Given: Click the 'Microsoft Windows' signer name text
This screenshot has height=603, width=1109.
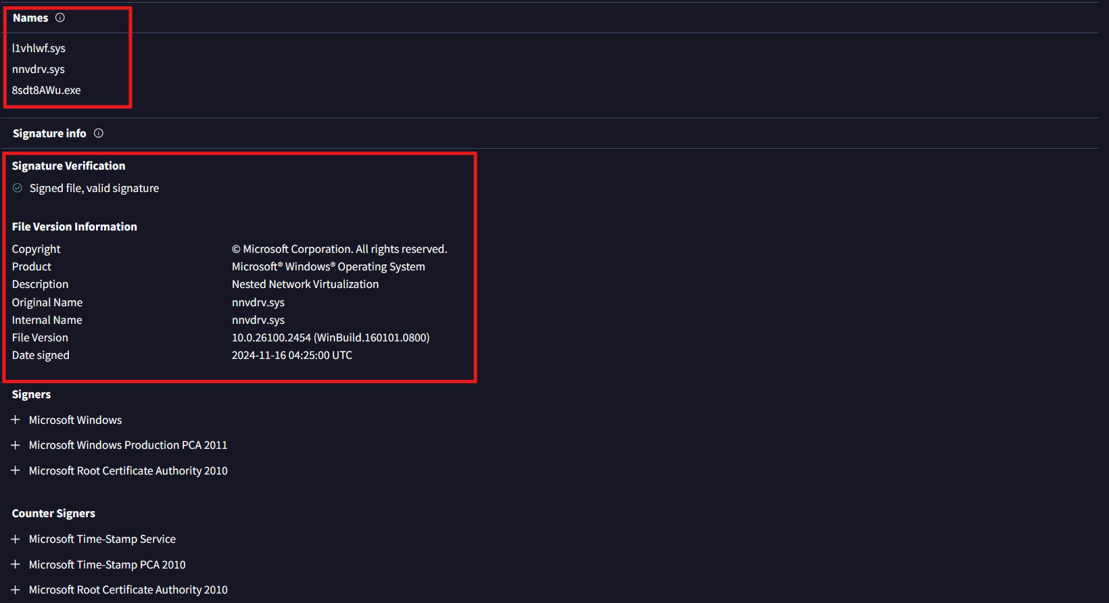Looking at the screenshot, I should 75,420.
